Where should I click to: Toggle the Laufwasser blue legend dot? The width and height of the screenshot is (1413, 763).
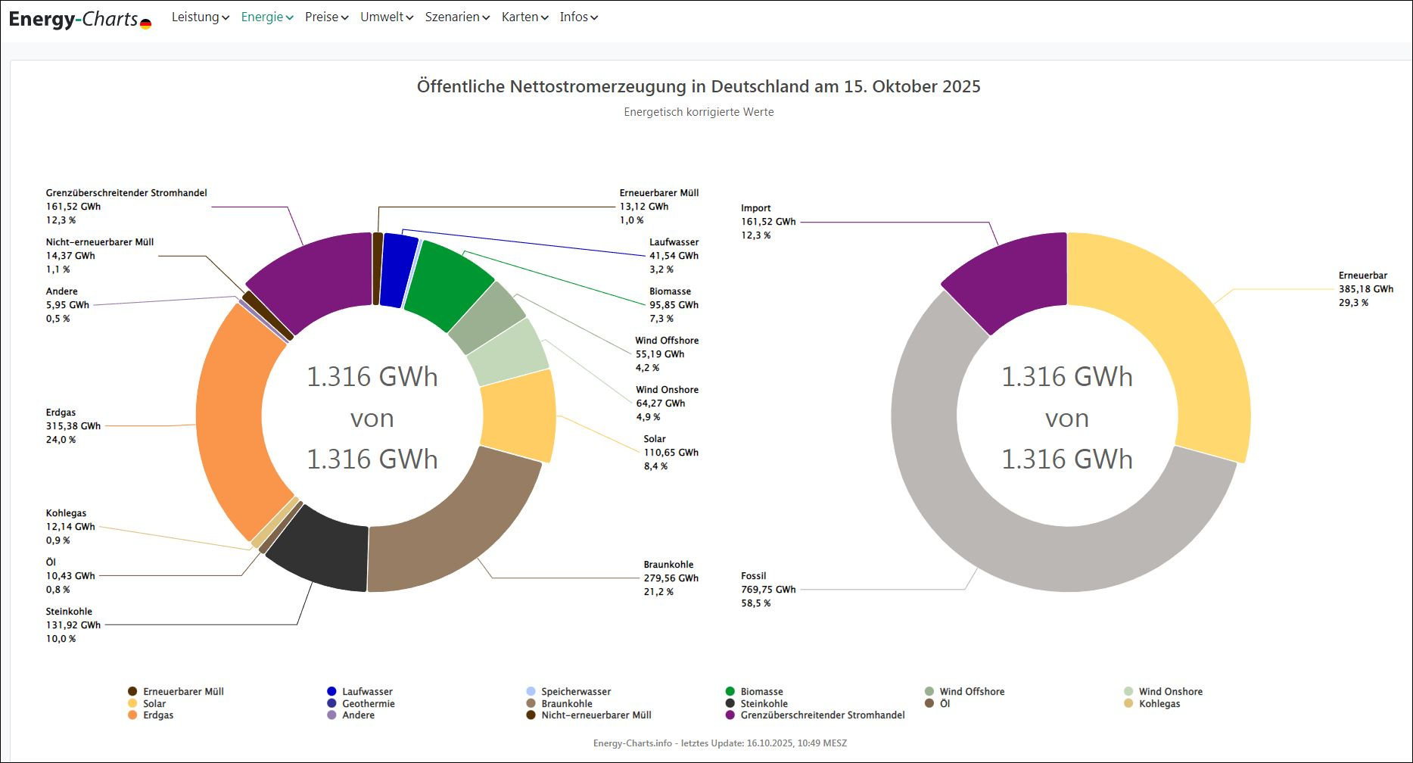click(331, 691)
